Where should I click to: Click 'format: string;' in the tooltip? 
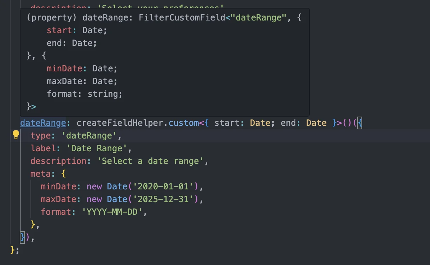[85, 94]
